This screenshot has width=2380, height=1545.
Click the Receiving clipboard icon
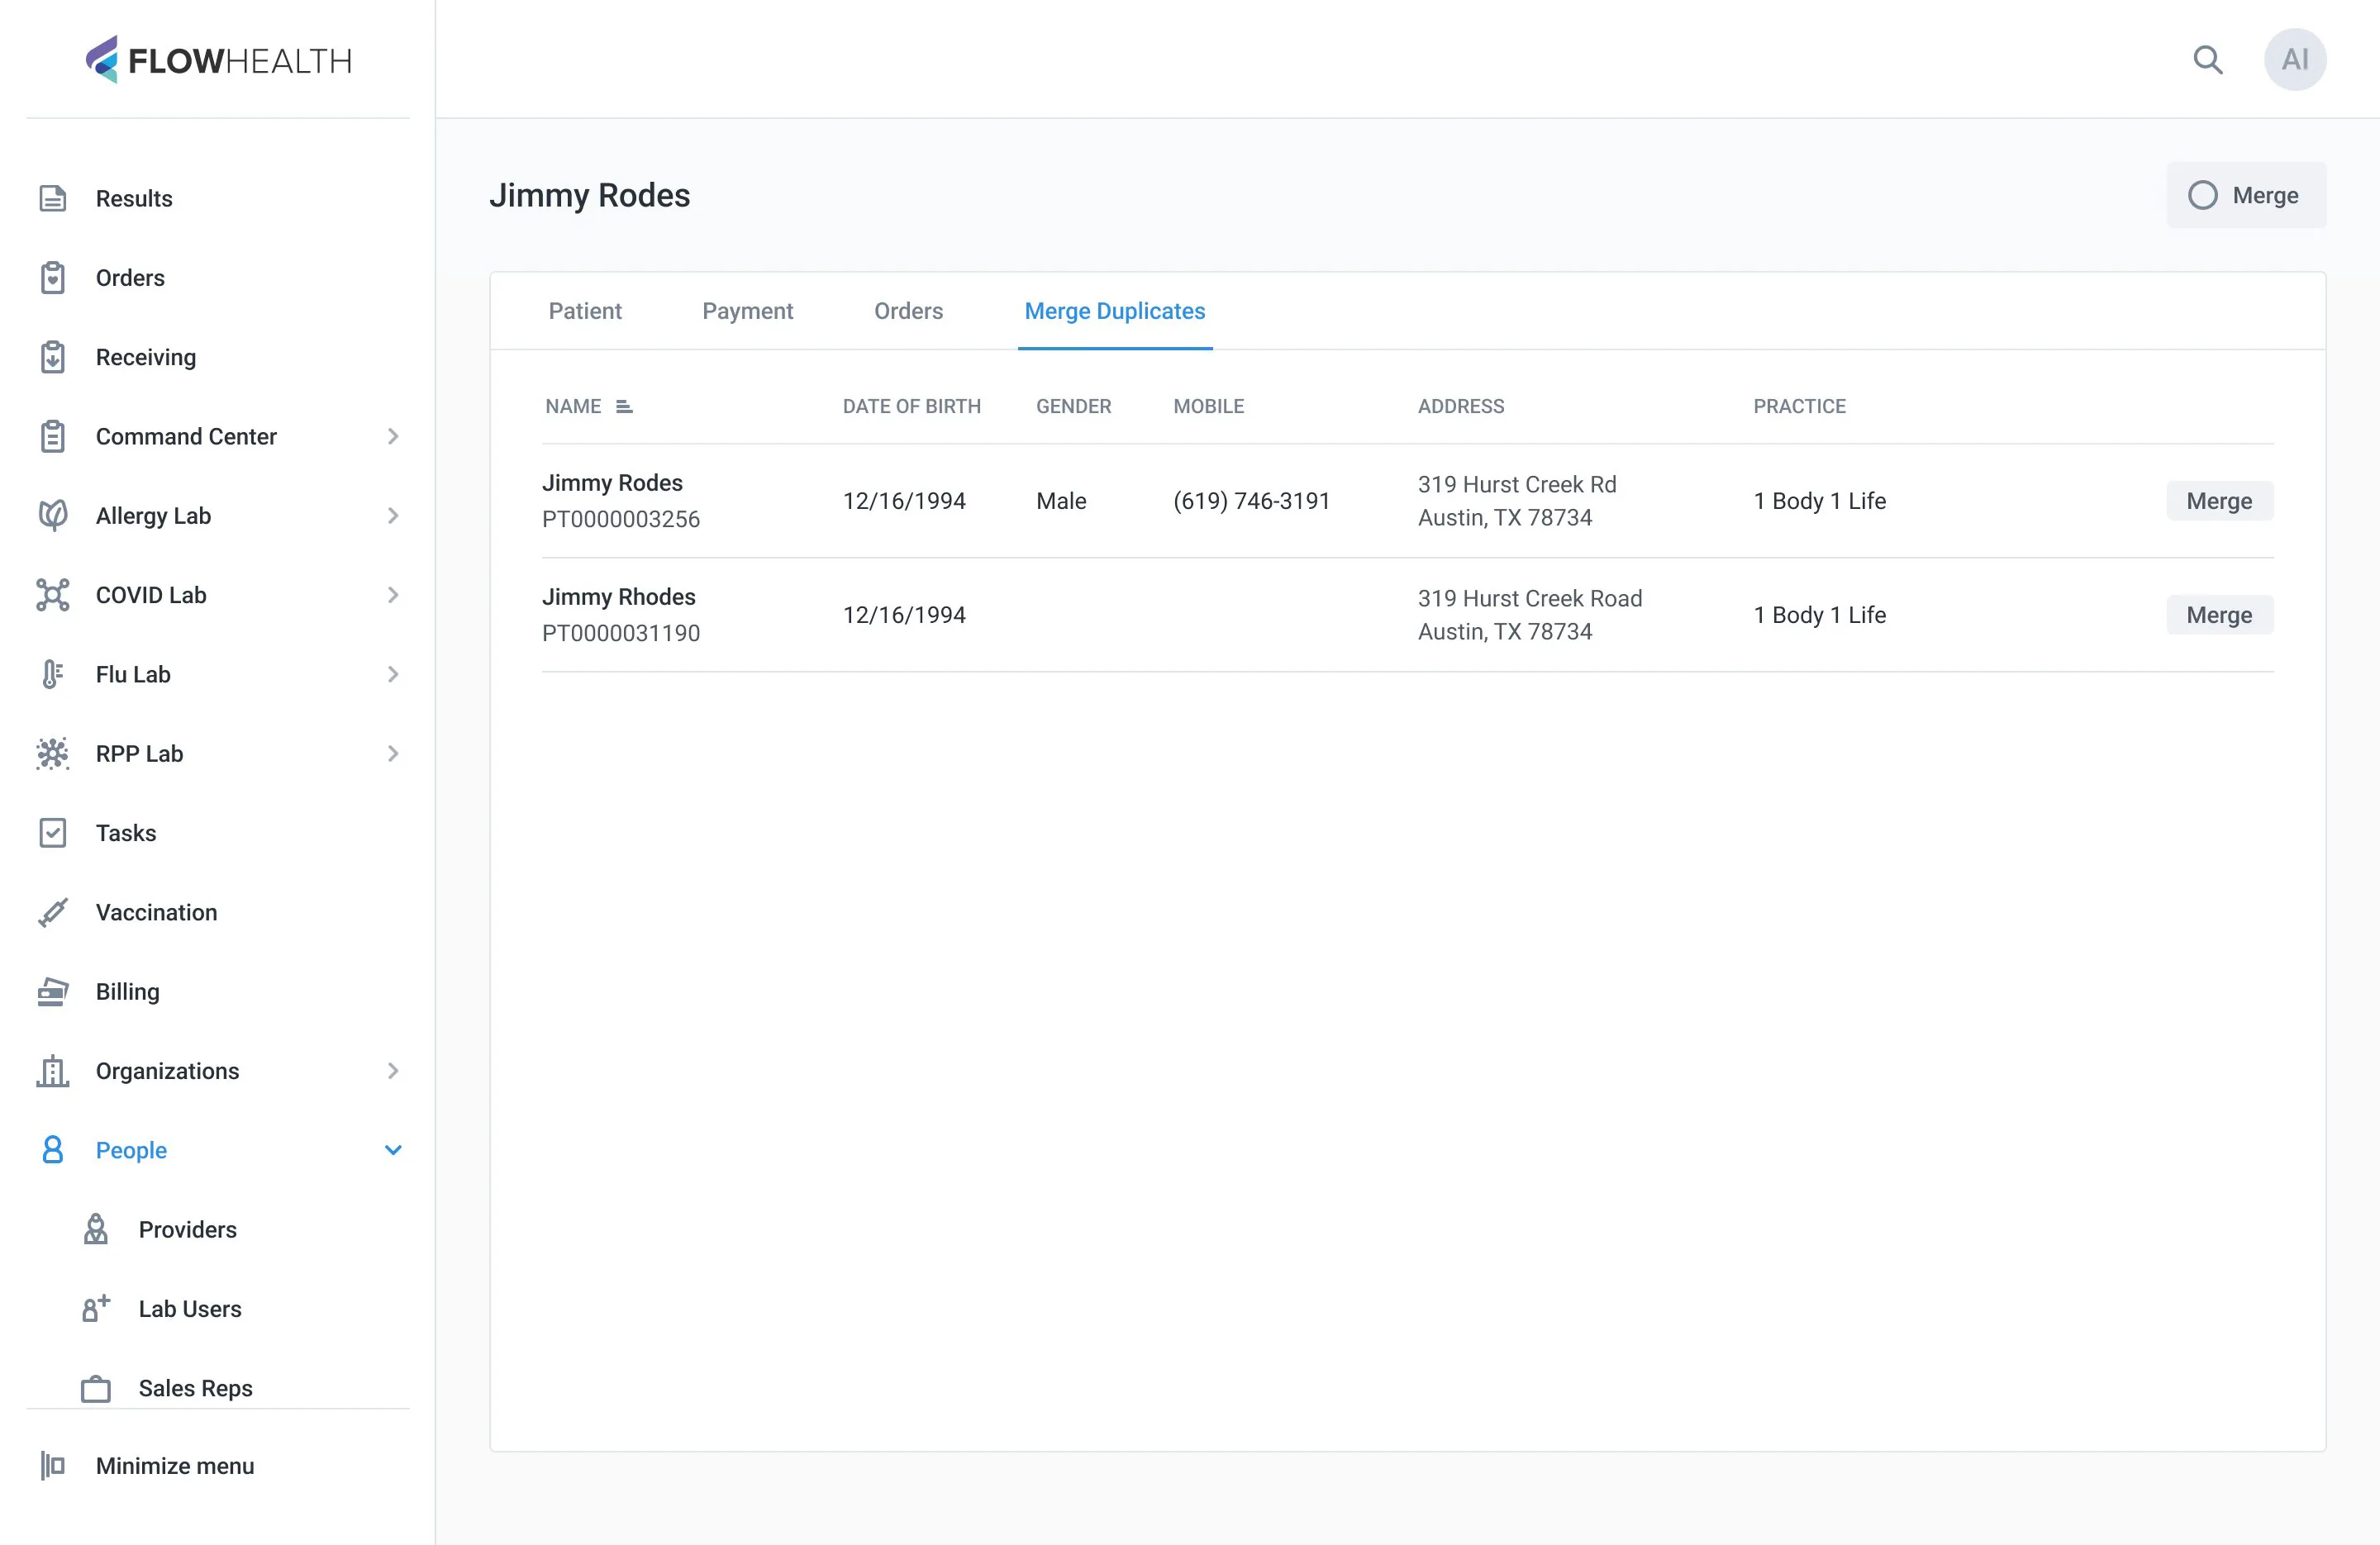(53, 357)
